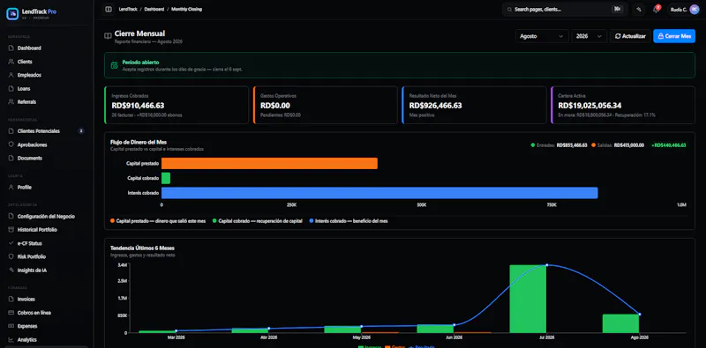Click the blue Interés cobrado legend dot
Screen dimensions: 706x348
(x=312, y=221)
